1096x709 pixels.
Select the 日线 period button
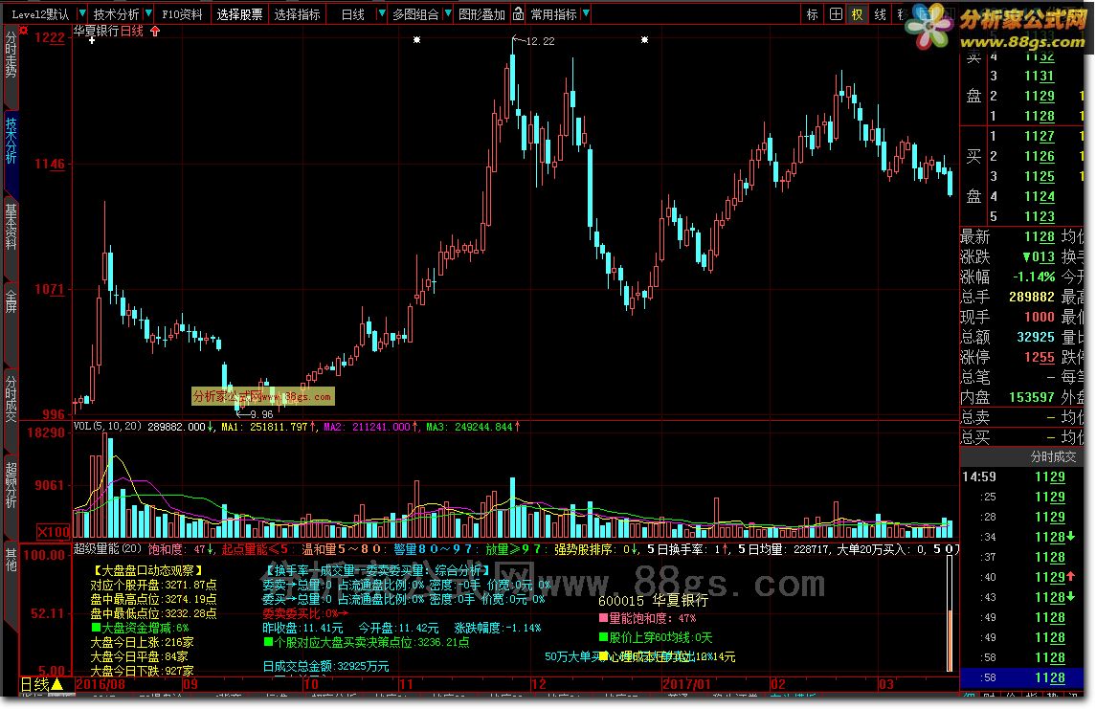(x=353, y=14)
